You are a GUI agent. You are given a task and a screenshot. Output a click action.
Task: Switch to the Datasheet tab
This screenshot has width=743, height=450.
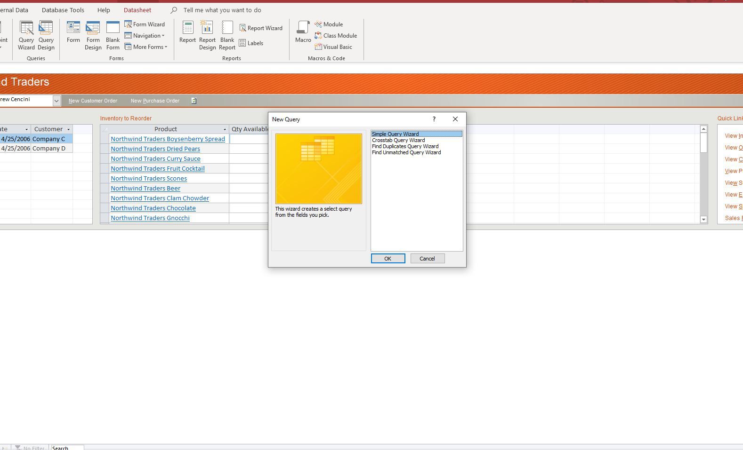click(x=137, y=10)
